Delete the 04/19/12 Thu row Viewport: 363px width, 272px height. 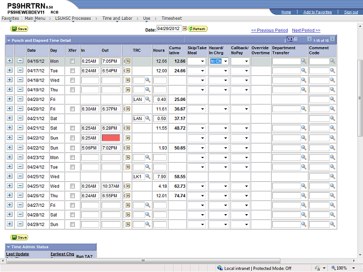tap(20, 90)
